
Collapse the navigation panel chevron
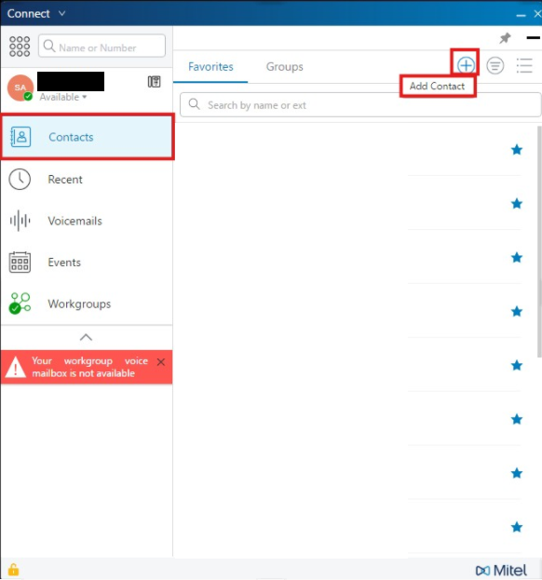click(86, 337)
